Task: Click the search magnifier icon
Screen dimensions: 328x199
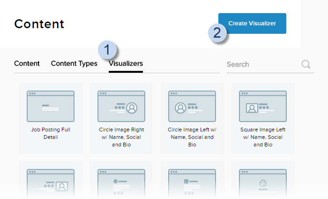Action: pos(306,64)
